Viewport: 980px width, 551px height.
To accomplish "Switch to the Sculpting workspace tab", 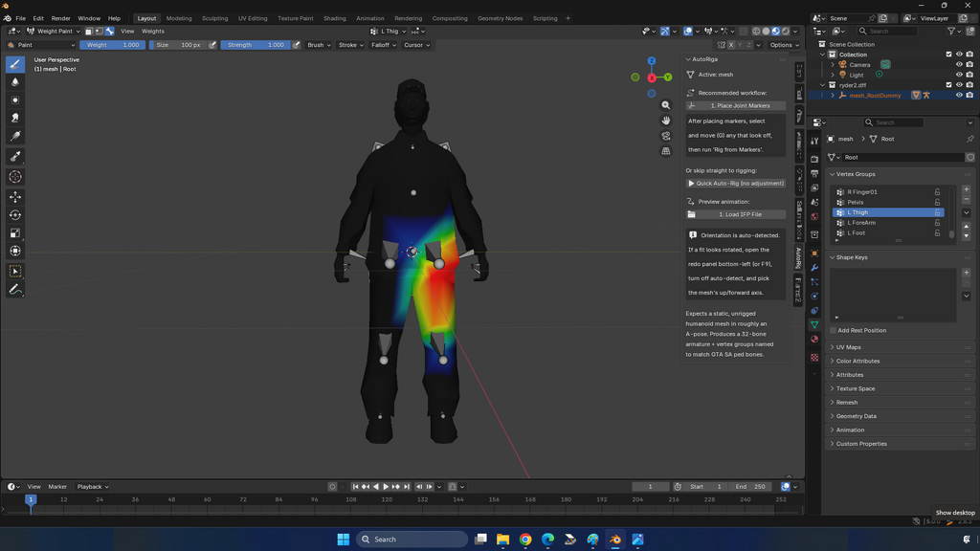I will tap(214, 18).
